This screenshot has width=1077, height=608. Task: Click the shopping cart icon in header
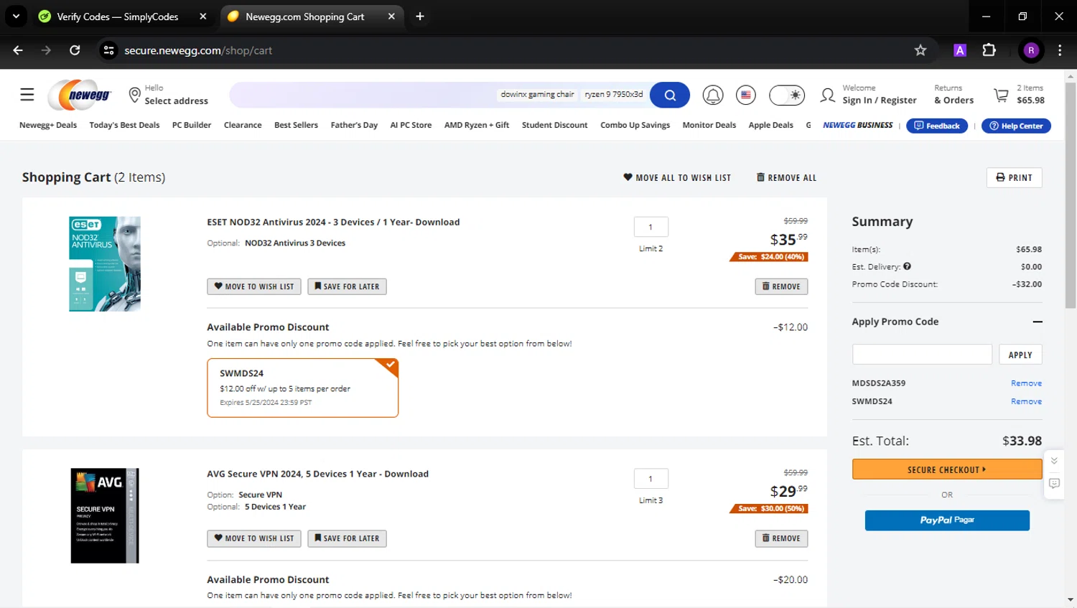tap(1001, 95)
